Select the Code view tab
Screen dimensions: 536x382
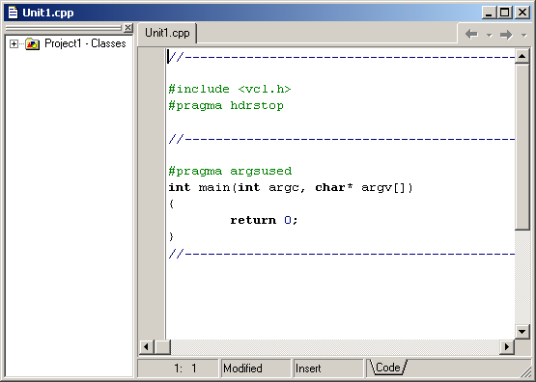387,368
